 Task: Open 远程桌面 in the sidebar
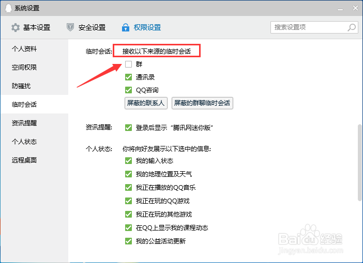coord(35,160)
